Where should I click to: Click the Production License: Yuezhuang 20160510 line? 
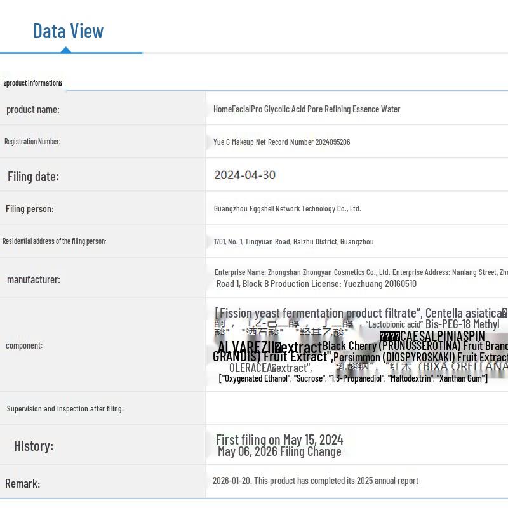(x=316, y=284)
